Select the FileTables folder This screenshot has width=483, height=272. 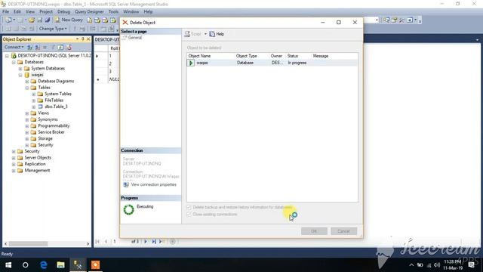coord(54,100)
